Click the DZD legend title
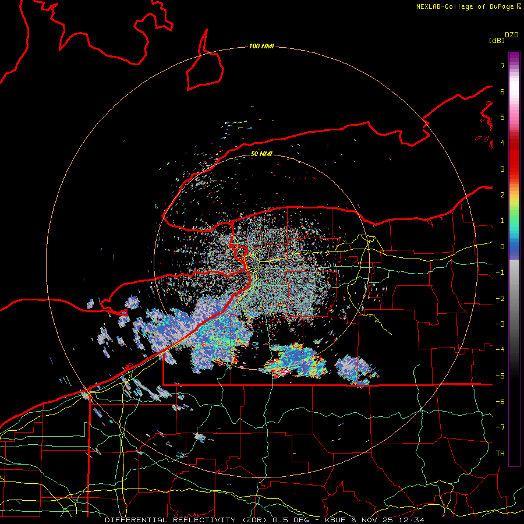 pos(512,35)
